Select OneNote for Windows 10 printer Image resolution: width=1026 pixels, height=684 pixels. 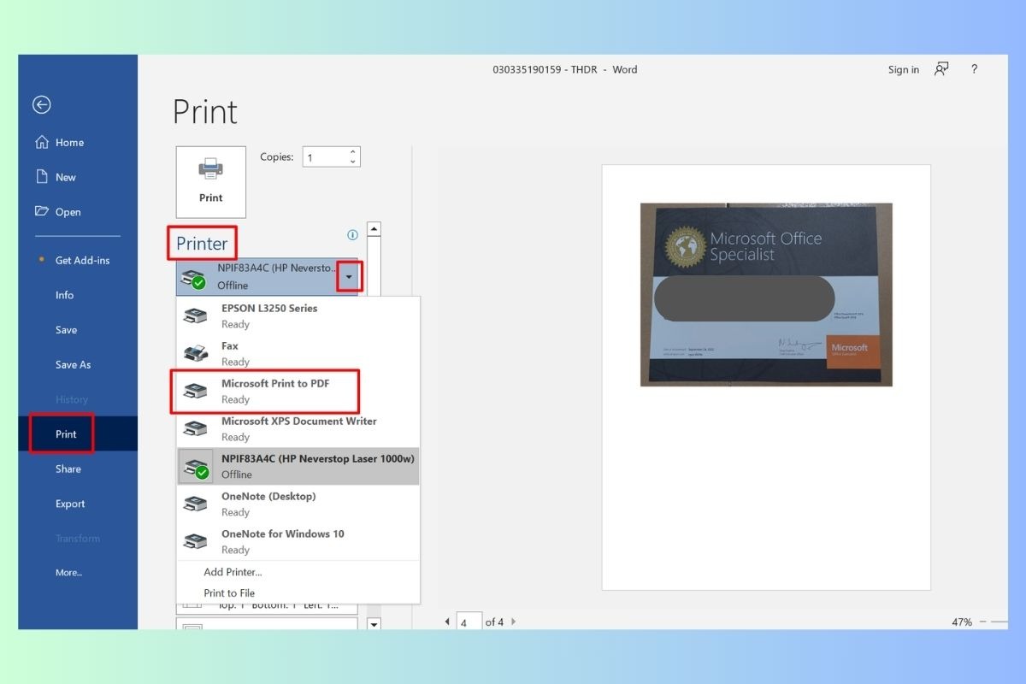(298, 541)
